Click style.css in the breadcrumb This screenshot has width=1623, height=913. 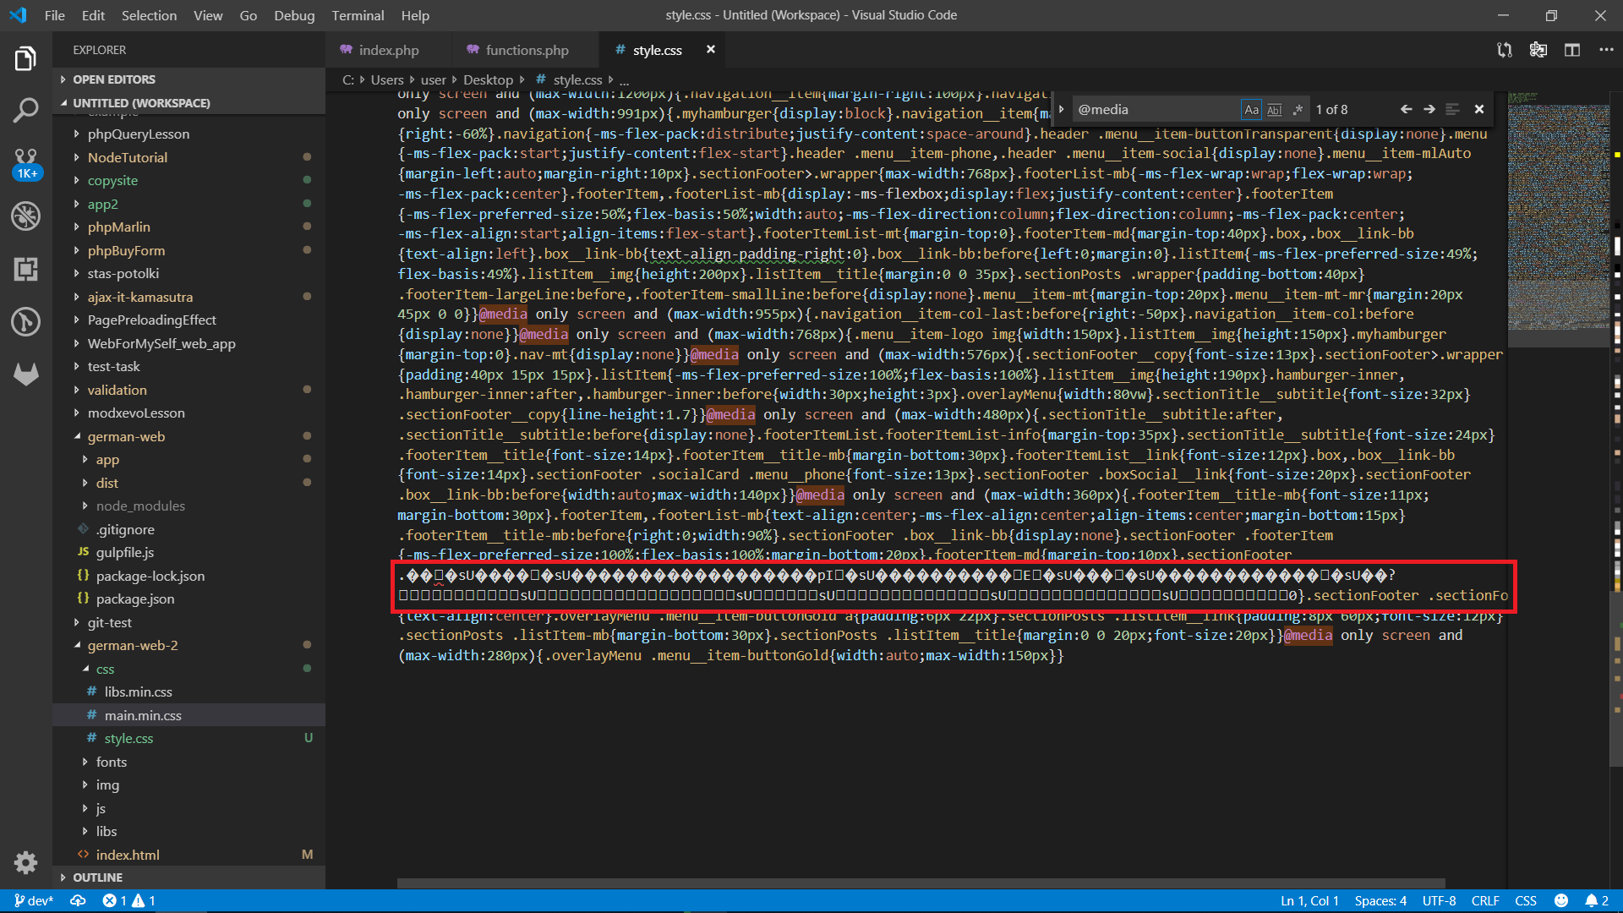click(x=577, y=79)
